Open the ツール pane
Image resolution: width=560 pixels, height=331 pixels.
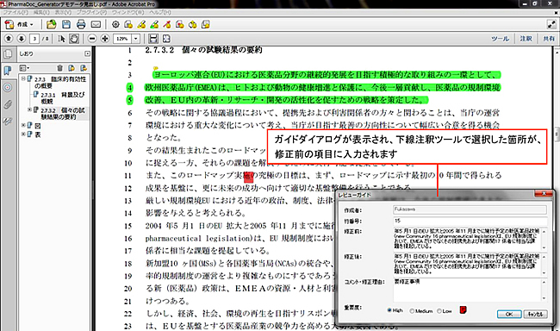(500, 38)
